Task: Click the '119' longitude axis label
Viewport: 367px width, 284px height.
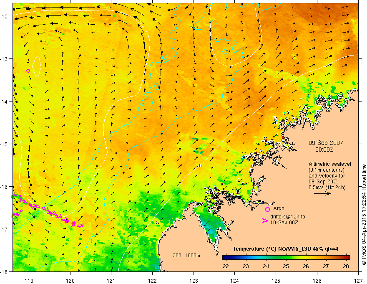Action: 29,281
